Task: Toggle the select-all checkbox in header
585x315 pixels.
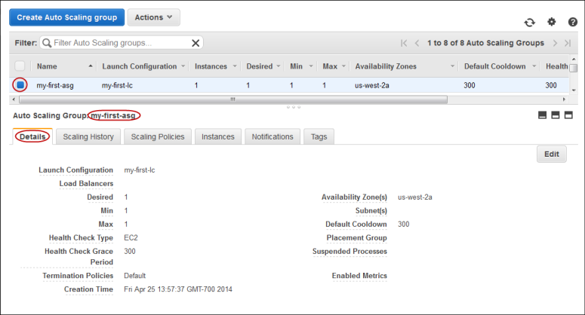Action: click(x=20, y=66)
